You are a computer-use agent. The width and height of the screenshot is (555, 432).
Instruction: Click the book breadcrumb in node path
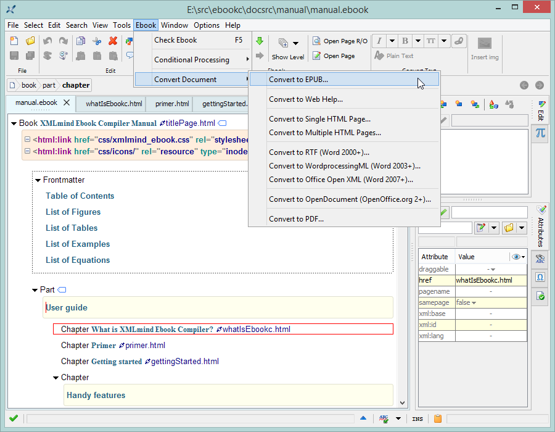click(x=28, y=85)
